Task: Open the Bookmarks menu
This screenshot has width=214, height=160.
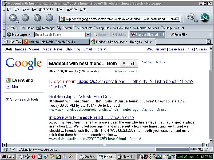Action: pyautogui.click(x=46, y=9)
